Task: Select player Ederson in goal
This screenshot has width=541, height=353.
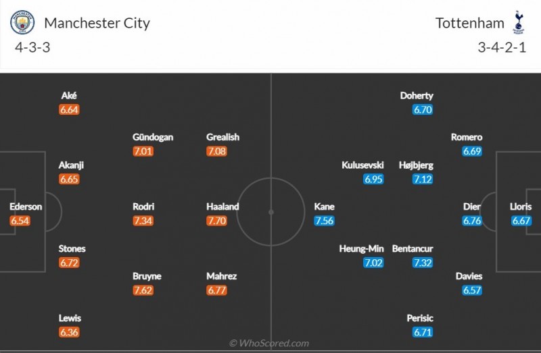Action: coord(26,207)
